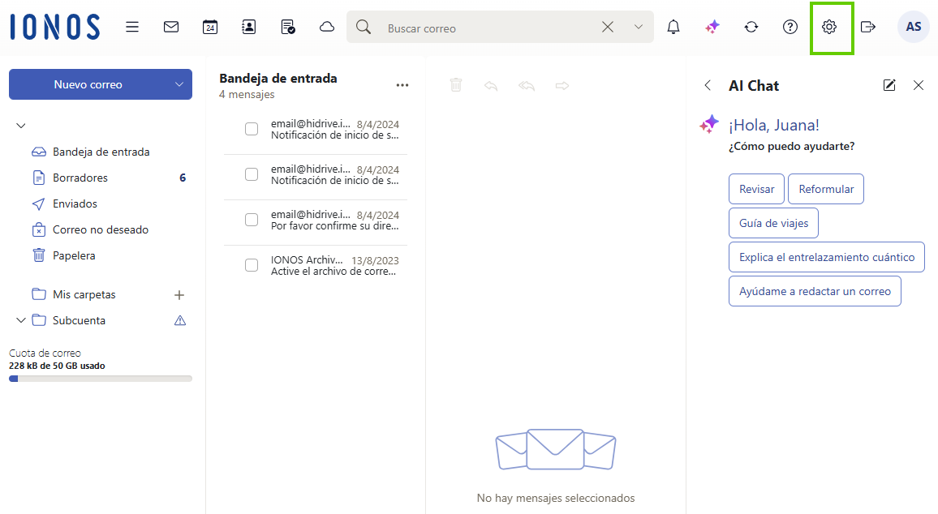Check the checkbox of the IONOS Archiv message

coord(252,264)
